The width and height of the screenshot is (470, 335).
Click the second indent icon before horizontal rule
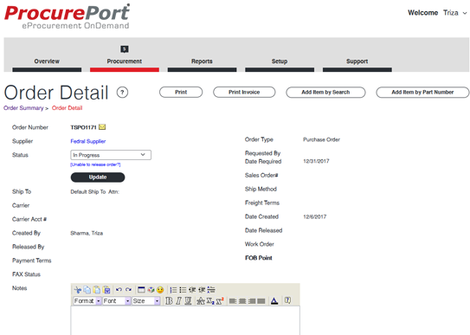[202, 290]
